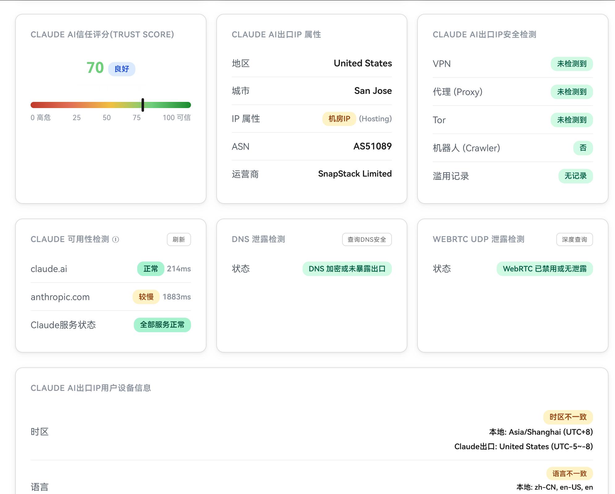Click the 查询DNS安全 button
Screen dimensions: 615x494
(x=367, y=239)
